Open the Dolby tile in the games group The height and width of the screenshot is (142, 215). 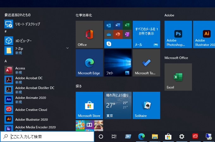[89, 125]
